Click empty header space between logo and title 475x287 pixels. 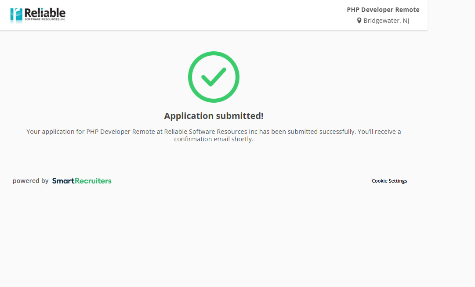tap(198, 15)
